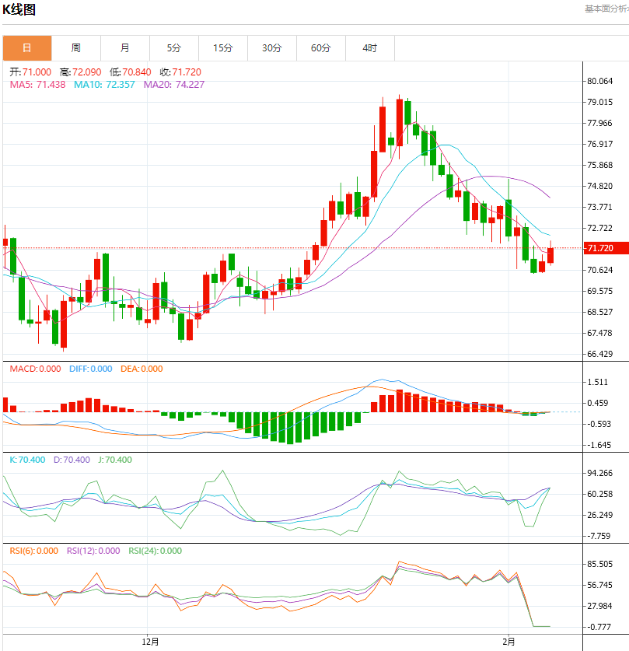
Task: Click the MA5 indicator label
Action: click(37, 84)
